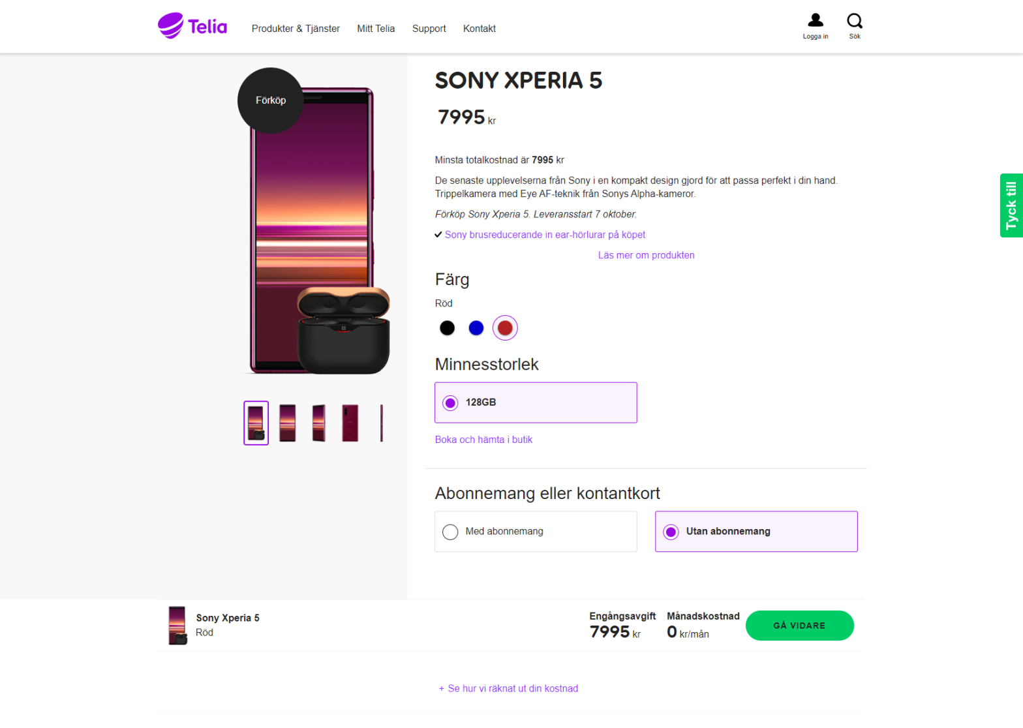Click the small Sony Xperia 5 summary image
1023x728 pixels.
point(177,625)
